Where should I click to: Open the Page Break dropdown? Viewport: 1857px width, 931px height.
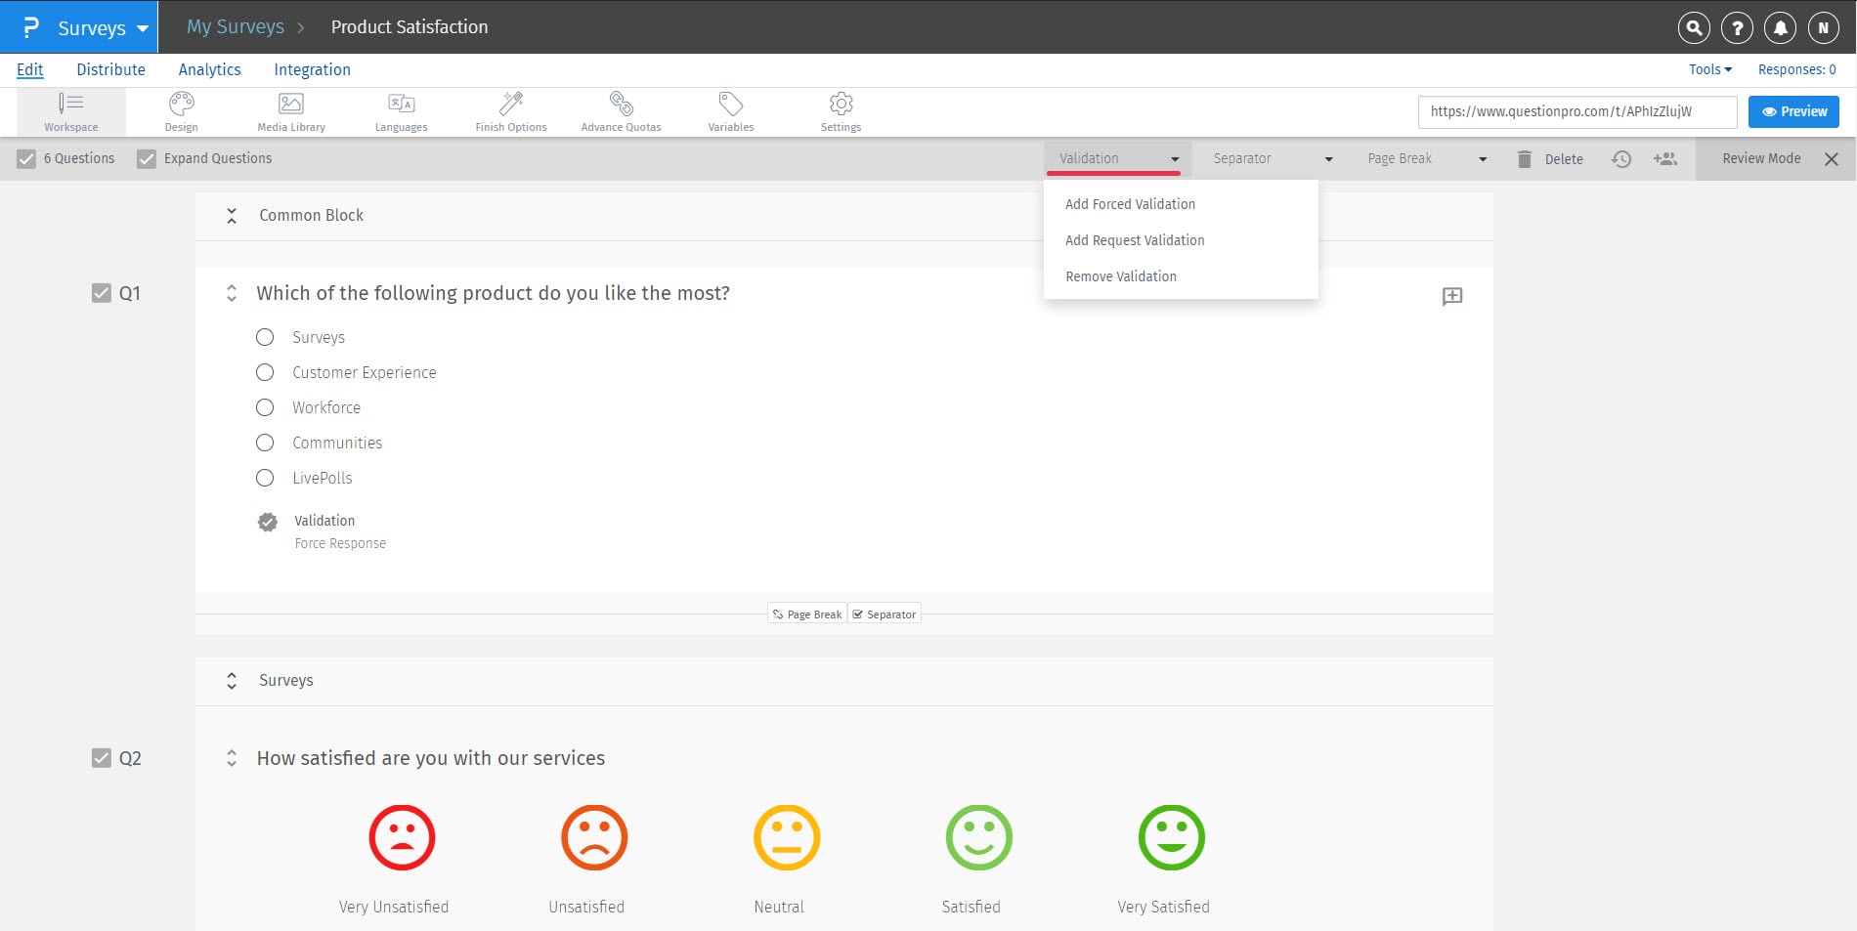click(1424, 158)
